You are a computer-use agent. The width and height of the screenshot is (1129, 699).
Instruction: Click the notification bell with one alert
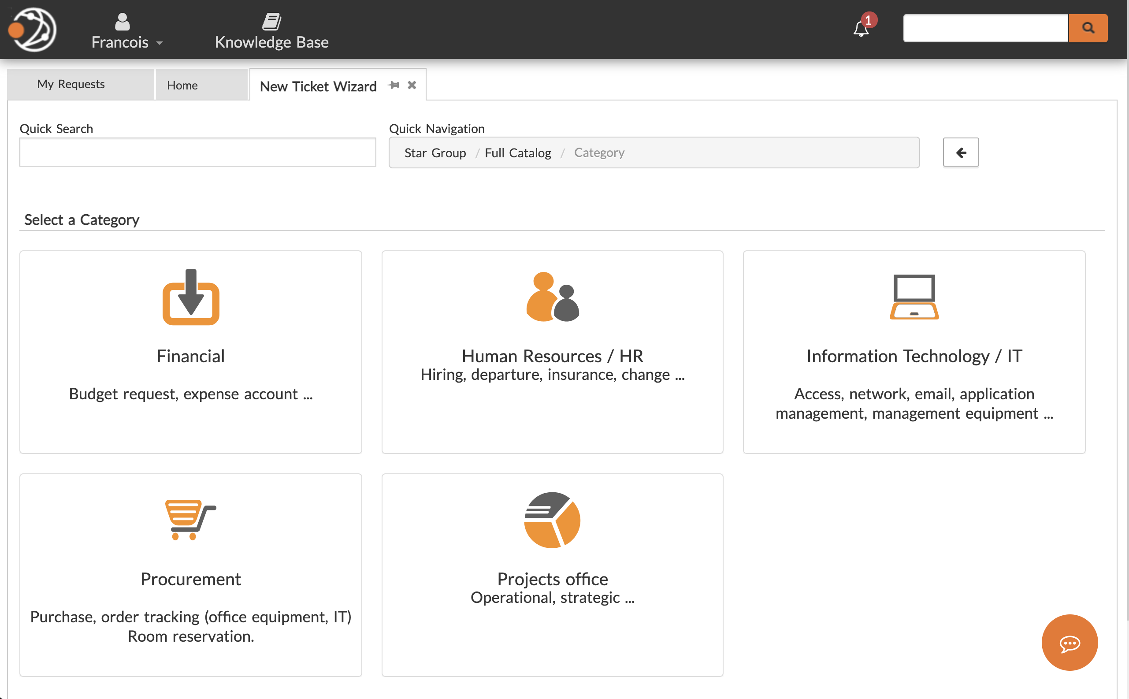861,29
